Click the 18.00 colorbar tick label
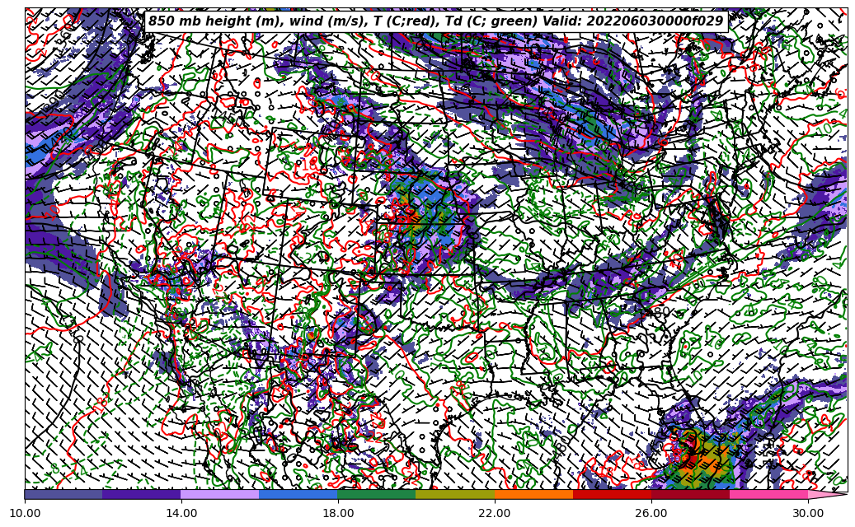The image size is (855, 527). click(x=337, y=513)
